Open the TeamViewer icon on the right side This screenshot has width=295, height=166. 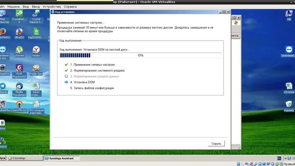(x=289, y=51)
